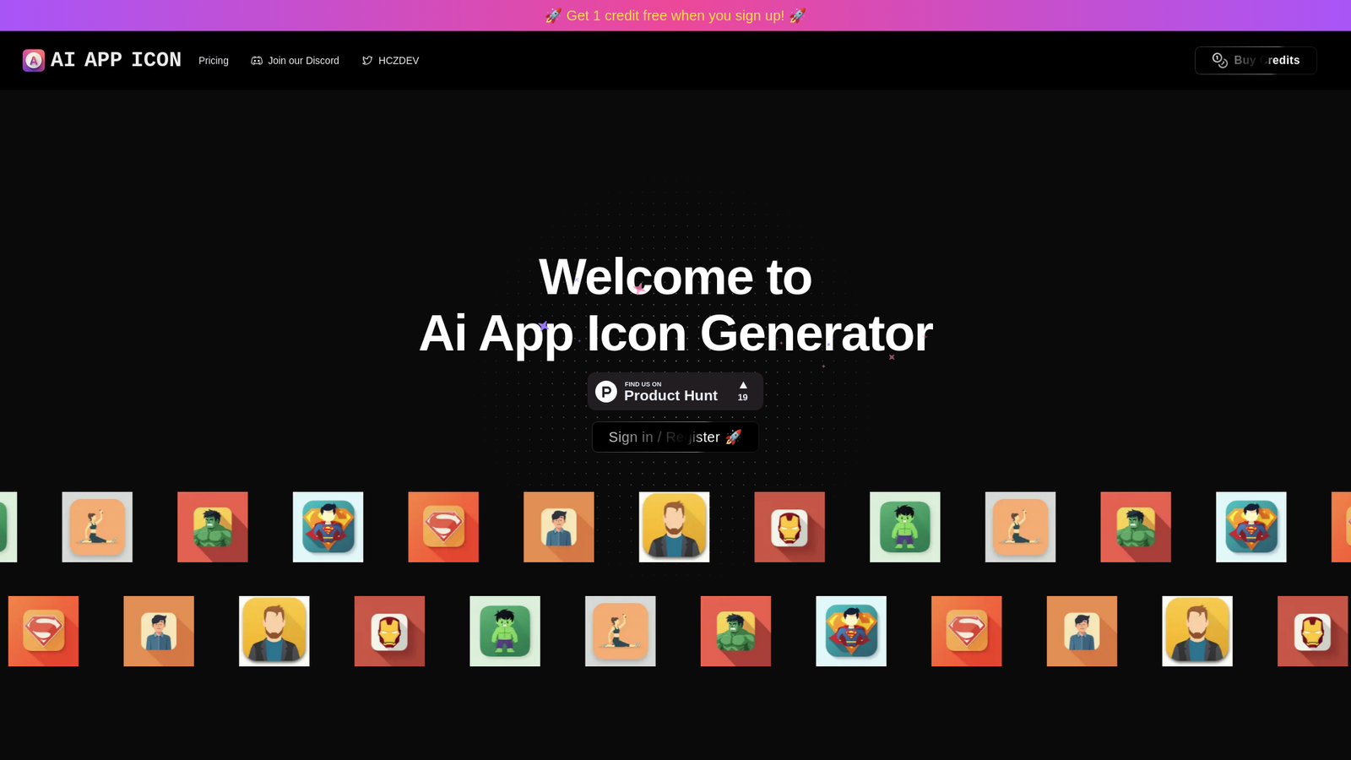
Task: Select the Iron Man icon in top row
Action: point(789,527)
